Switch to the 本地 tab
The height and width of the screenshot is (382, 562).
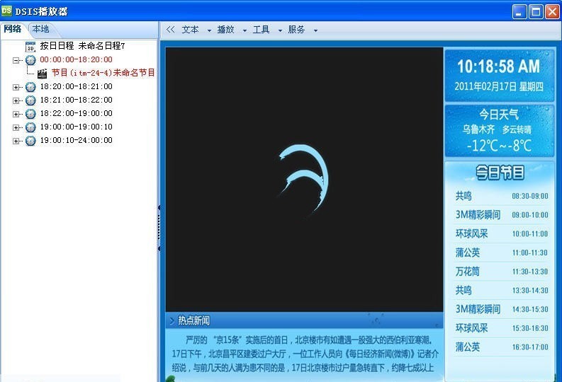click(40, 29)
